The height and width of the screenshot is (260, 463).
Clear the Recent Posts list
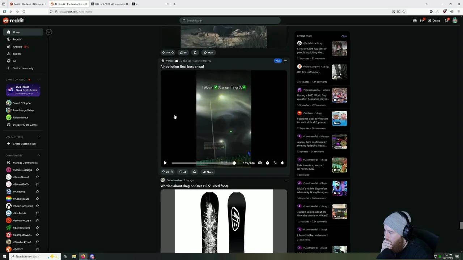344,36
